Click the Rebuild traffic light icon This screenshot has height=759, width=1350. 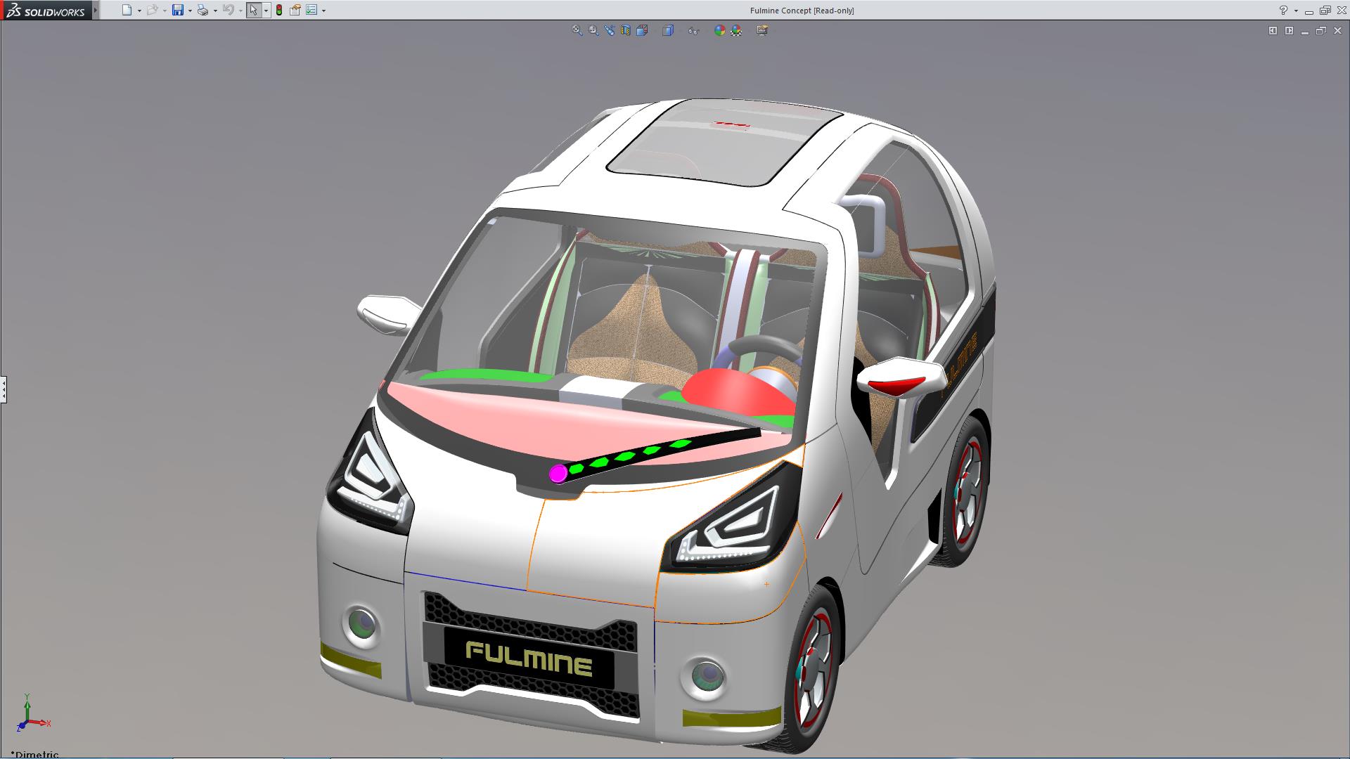coord(279,10)
